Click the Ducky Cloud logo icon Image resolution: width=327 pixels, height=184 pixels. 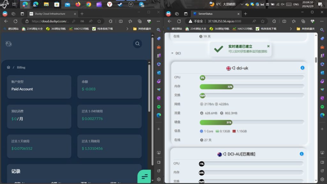tap(9, 44)
